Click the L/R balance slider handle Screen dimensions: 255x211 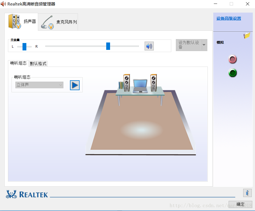pyautogui.click(x=24, y=47)
